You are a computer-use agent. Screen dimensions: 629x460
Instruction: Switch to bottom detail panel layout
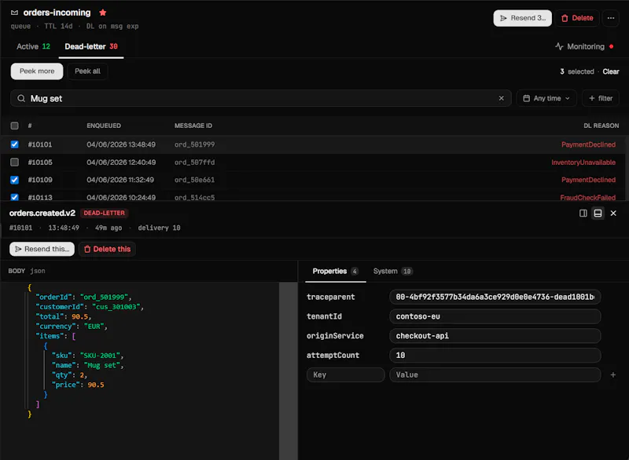coord(598,213)
